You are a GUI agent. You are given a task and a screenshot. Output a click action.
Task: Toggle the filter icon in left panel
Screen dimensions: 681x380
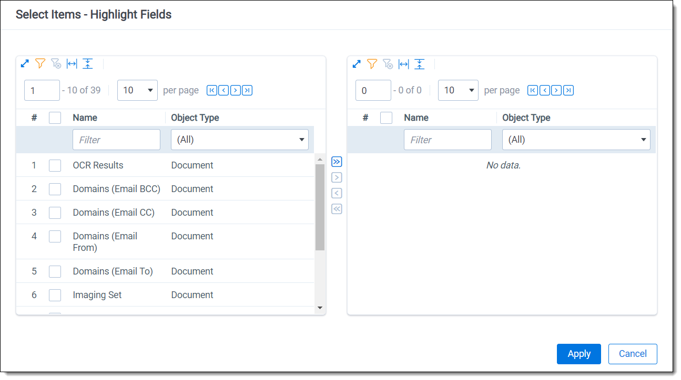click(x=40, y=64)
